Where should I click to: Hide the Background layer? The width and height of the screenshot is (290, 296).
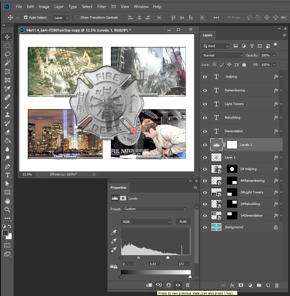(x=205, y=227)
